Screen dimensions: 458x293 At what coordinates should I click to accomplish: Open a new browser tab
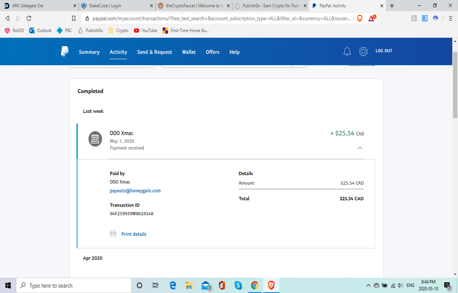[392, 6]
